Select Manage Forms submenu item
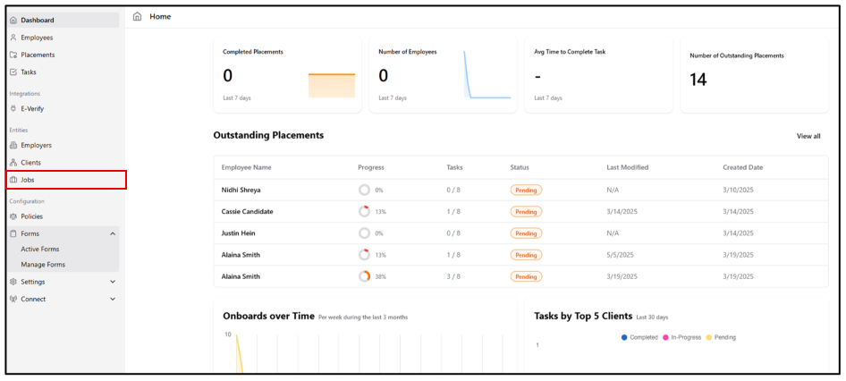 [x=43, y=265]
